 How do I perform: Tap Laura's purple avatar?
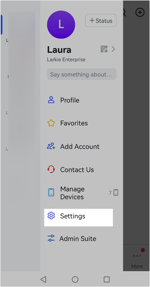pos(61,25)
